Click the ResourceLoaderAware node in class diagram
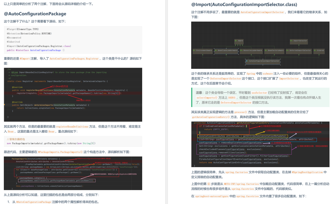The image size is (332, 204). click(251, 51)
